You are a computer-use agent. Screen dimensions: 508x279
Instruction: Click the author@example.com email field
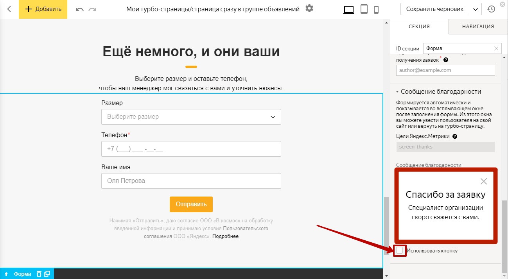point(445,70)
